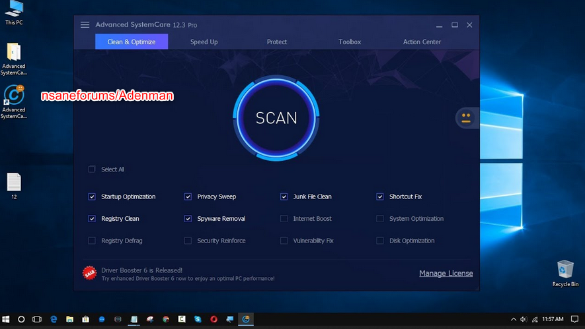Open the Action Center tab

pyautogui.click(x=422, y=42)
